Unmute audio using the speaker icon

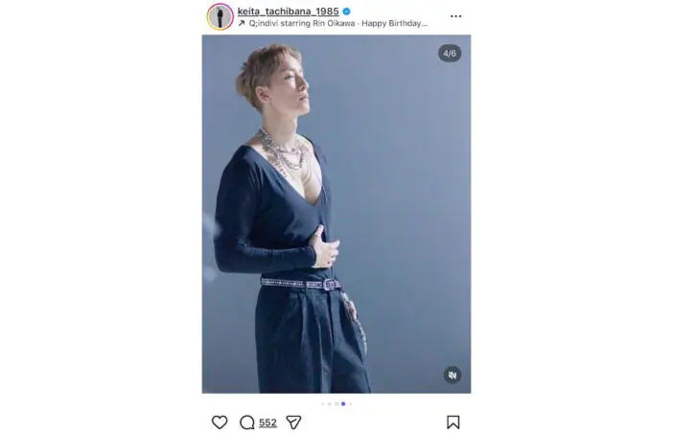(x=453, y=376)
